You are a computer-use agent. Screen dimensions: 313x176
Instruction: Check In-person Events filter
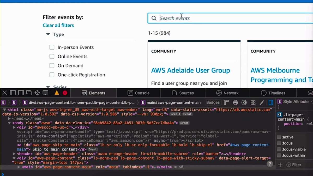[x=52, y=47]
